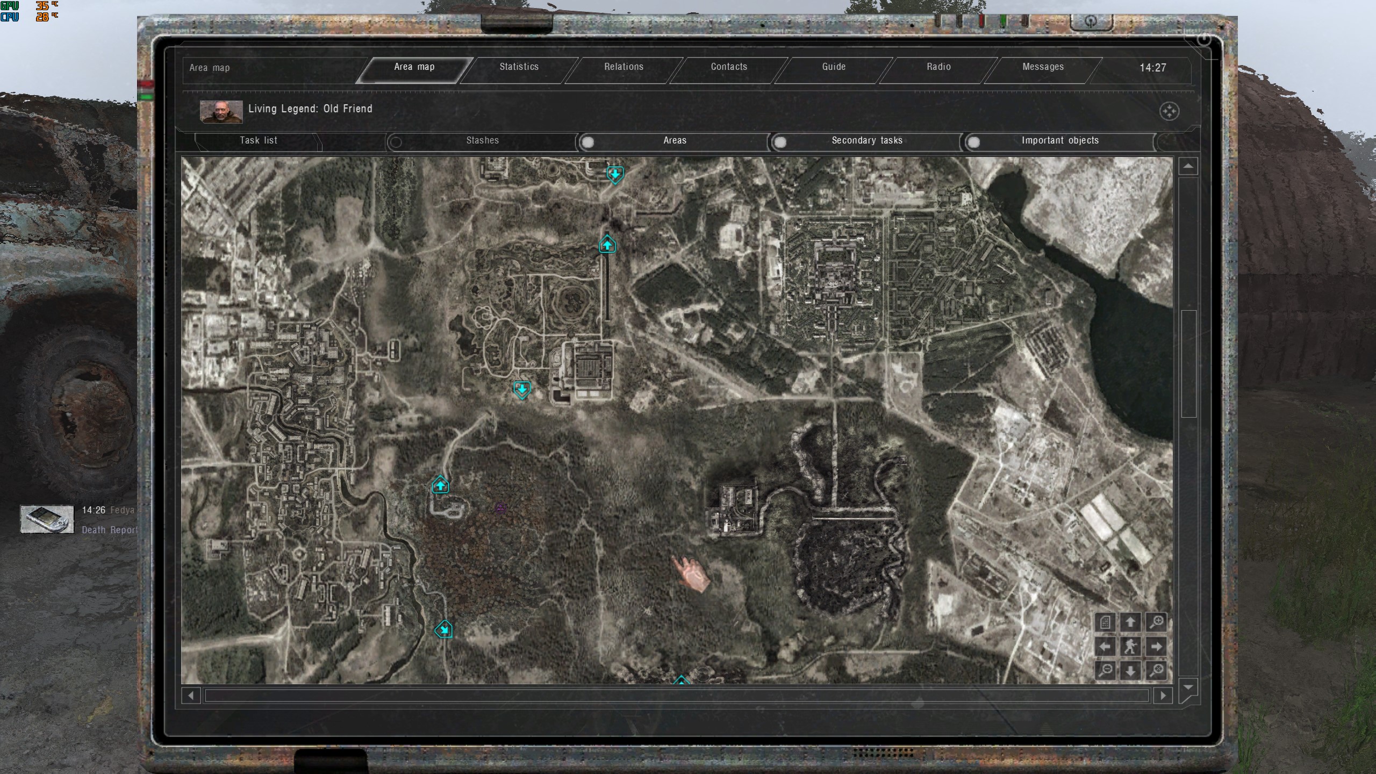
Task: Open the Task list button
Action: pos(259,141)
